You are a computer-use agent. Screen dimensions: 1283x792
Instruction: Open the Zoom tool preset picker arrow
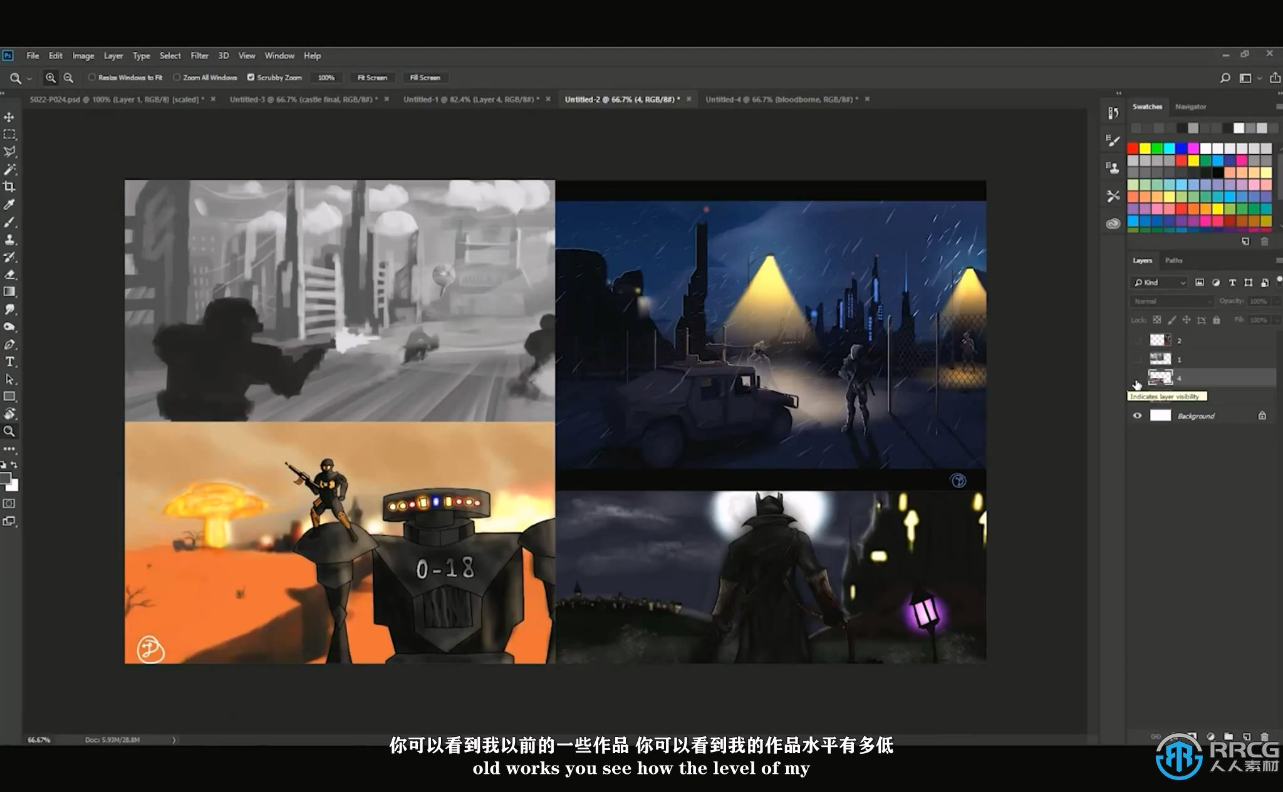[29, 78]
